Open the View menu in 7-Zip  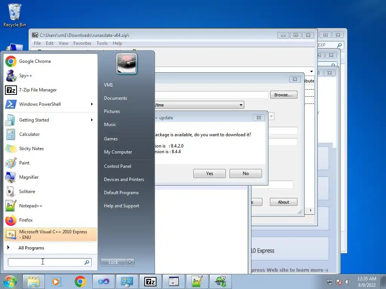(x=63, y=43)
